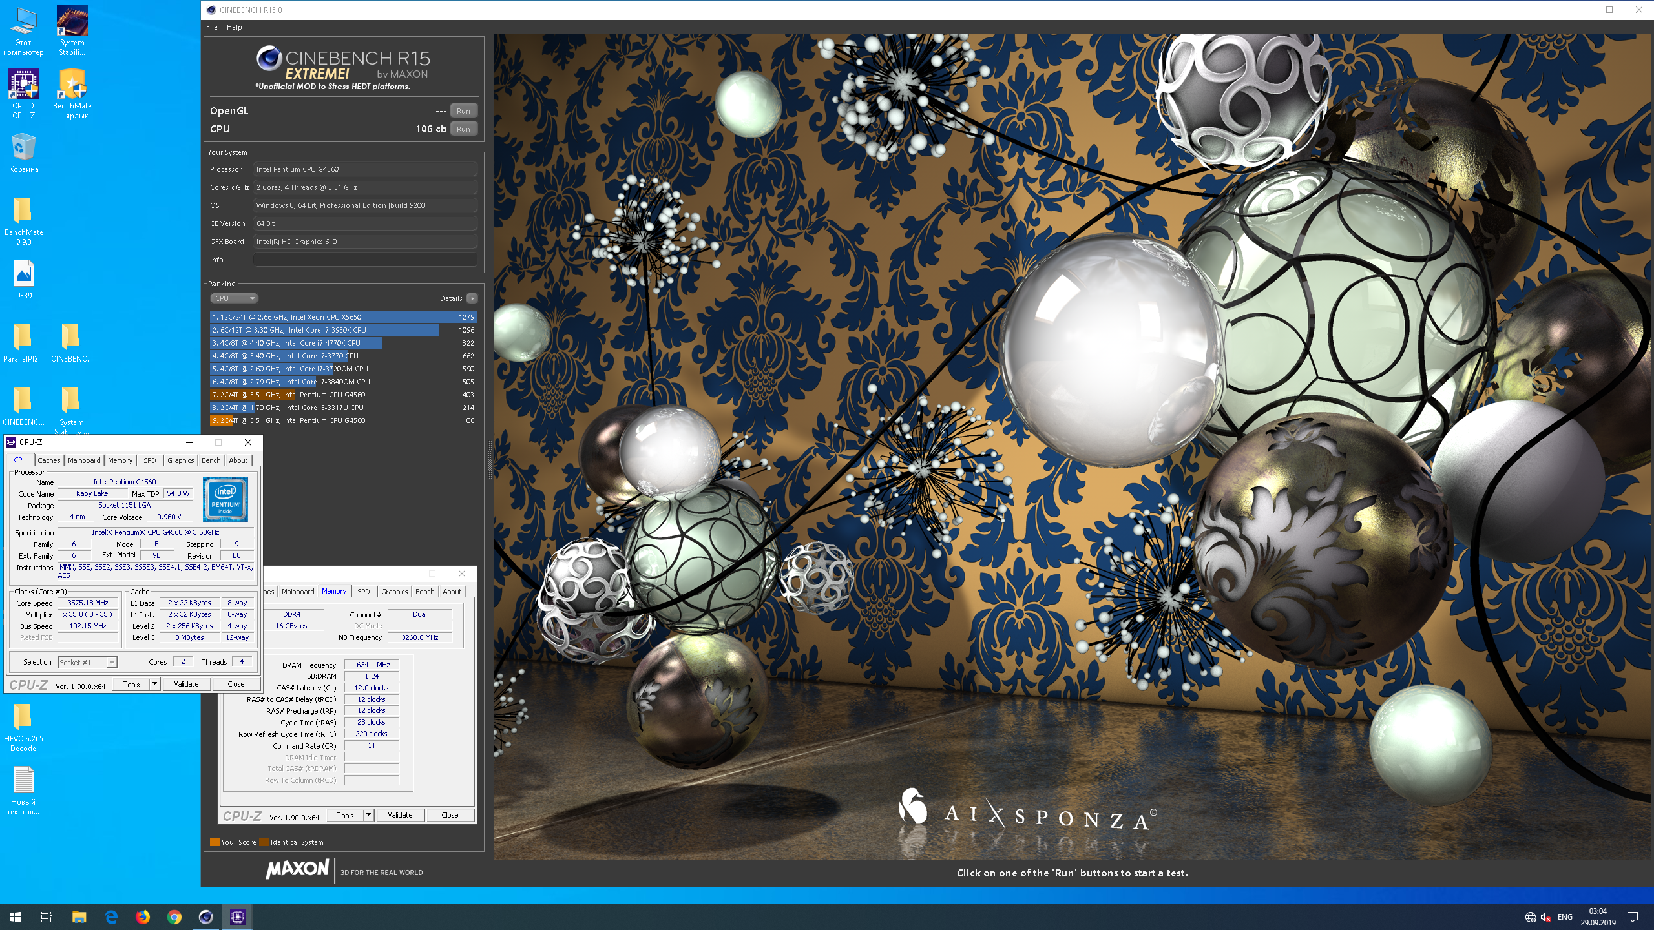Open File Explorer from the taskbar
Screen dimensions: 1654x930
[x=79, y=916]
